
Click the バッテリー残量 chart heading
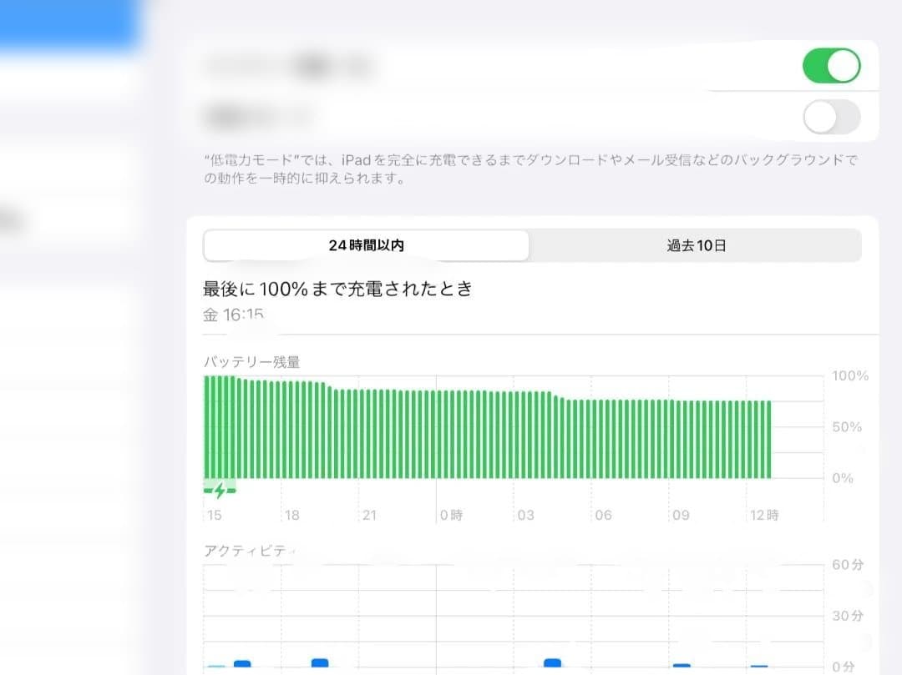251,361
